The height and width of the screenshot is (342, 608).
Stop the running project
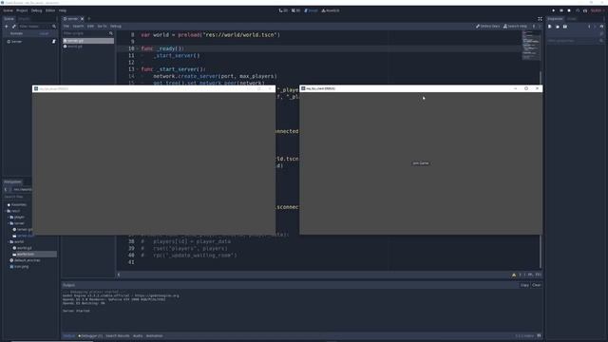coord(569,10)
